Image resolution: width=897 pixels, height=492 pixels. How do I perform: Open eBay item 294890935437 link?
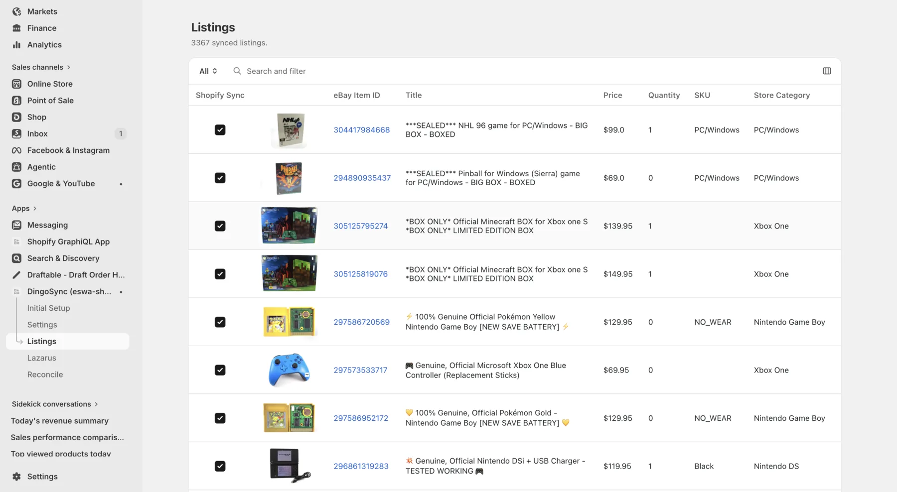(x=362, y=178)
